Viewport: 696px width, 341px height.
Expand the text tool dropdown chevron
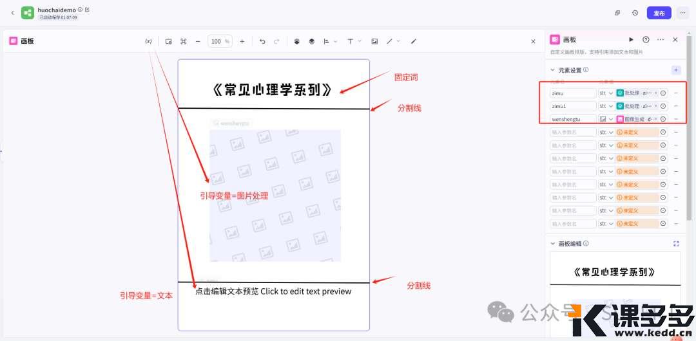360,41
